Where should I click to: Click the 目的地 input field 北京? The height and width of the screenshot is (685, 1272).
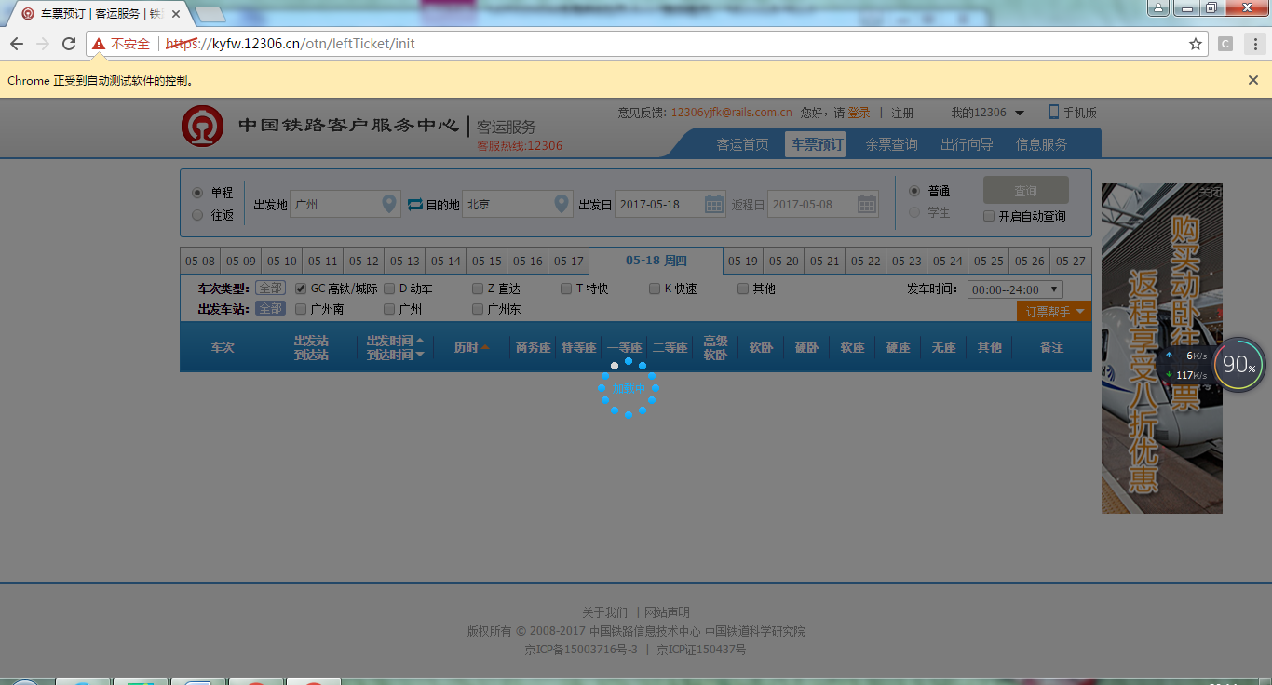coord(517,204)
